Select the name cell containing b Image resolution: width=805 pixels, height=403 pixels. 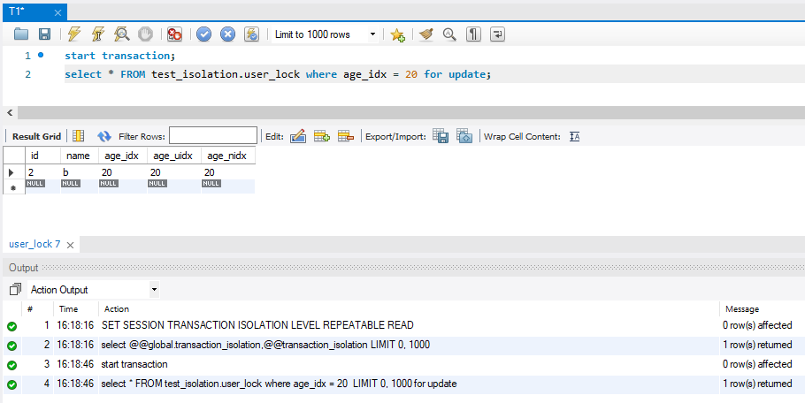pos(79,172)
